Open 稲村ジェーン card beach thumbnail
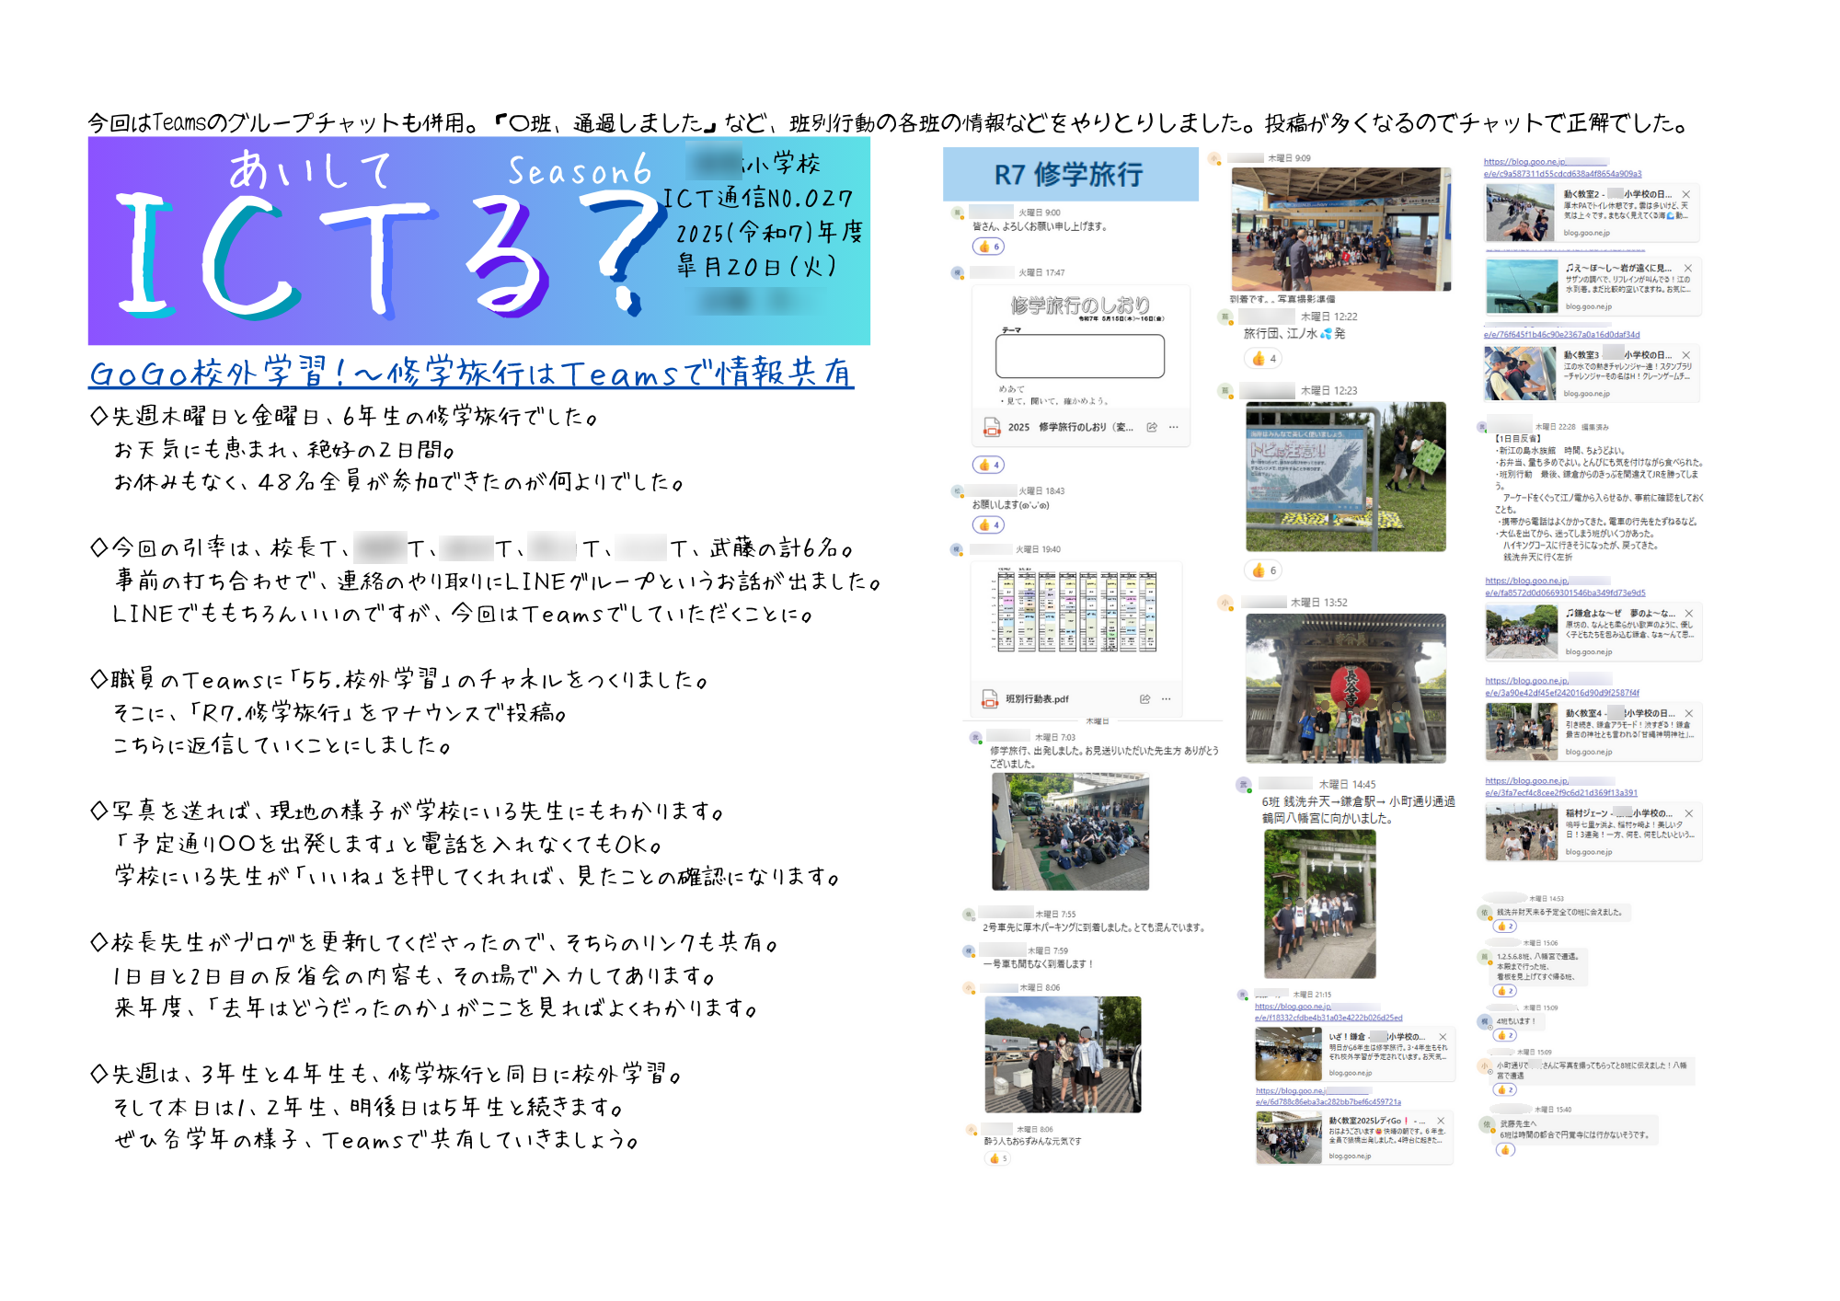 (x=1522, y=832)
